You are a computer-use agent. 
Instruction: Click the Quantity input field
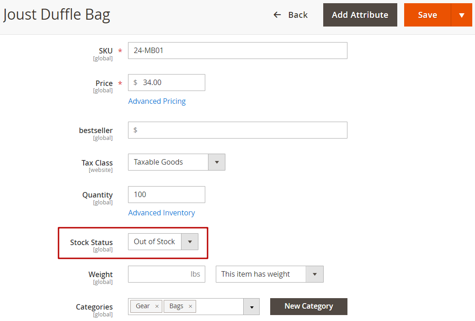click(x=166, y=194)
